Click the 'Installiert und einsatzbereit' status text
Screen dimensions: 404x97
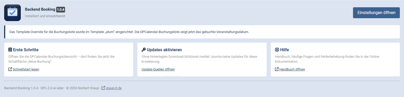[x=45, y=16]
